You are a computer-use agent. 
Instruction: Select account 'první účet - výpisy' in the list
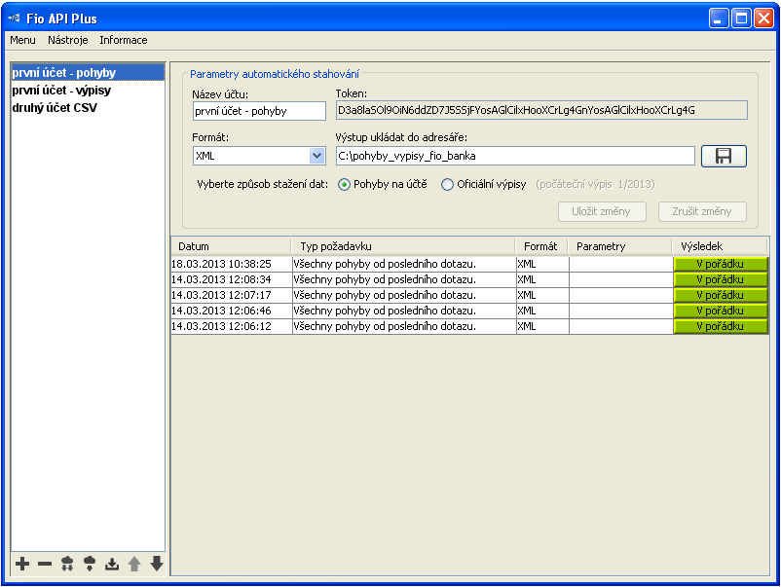(88, 91)
